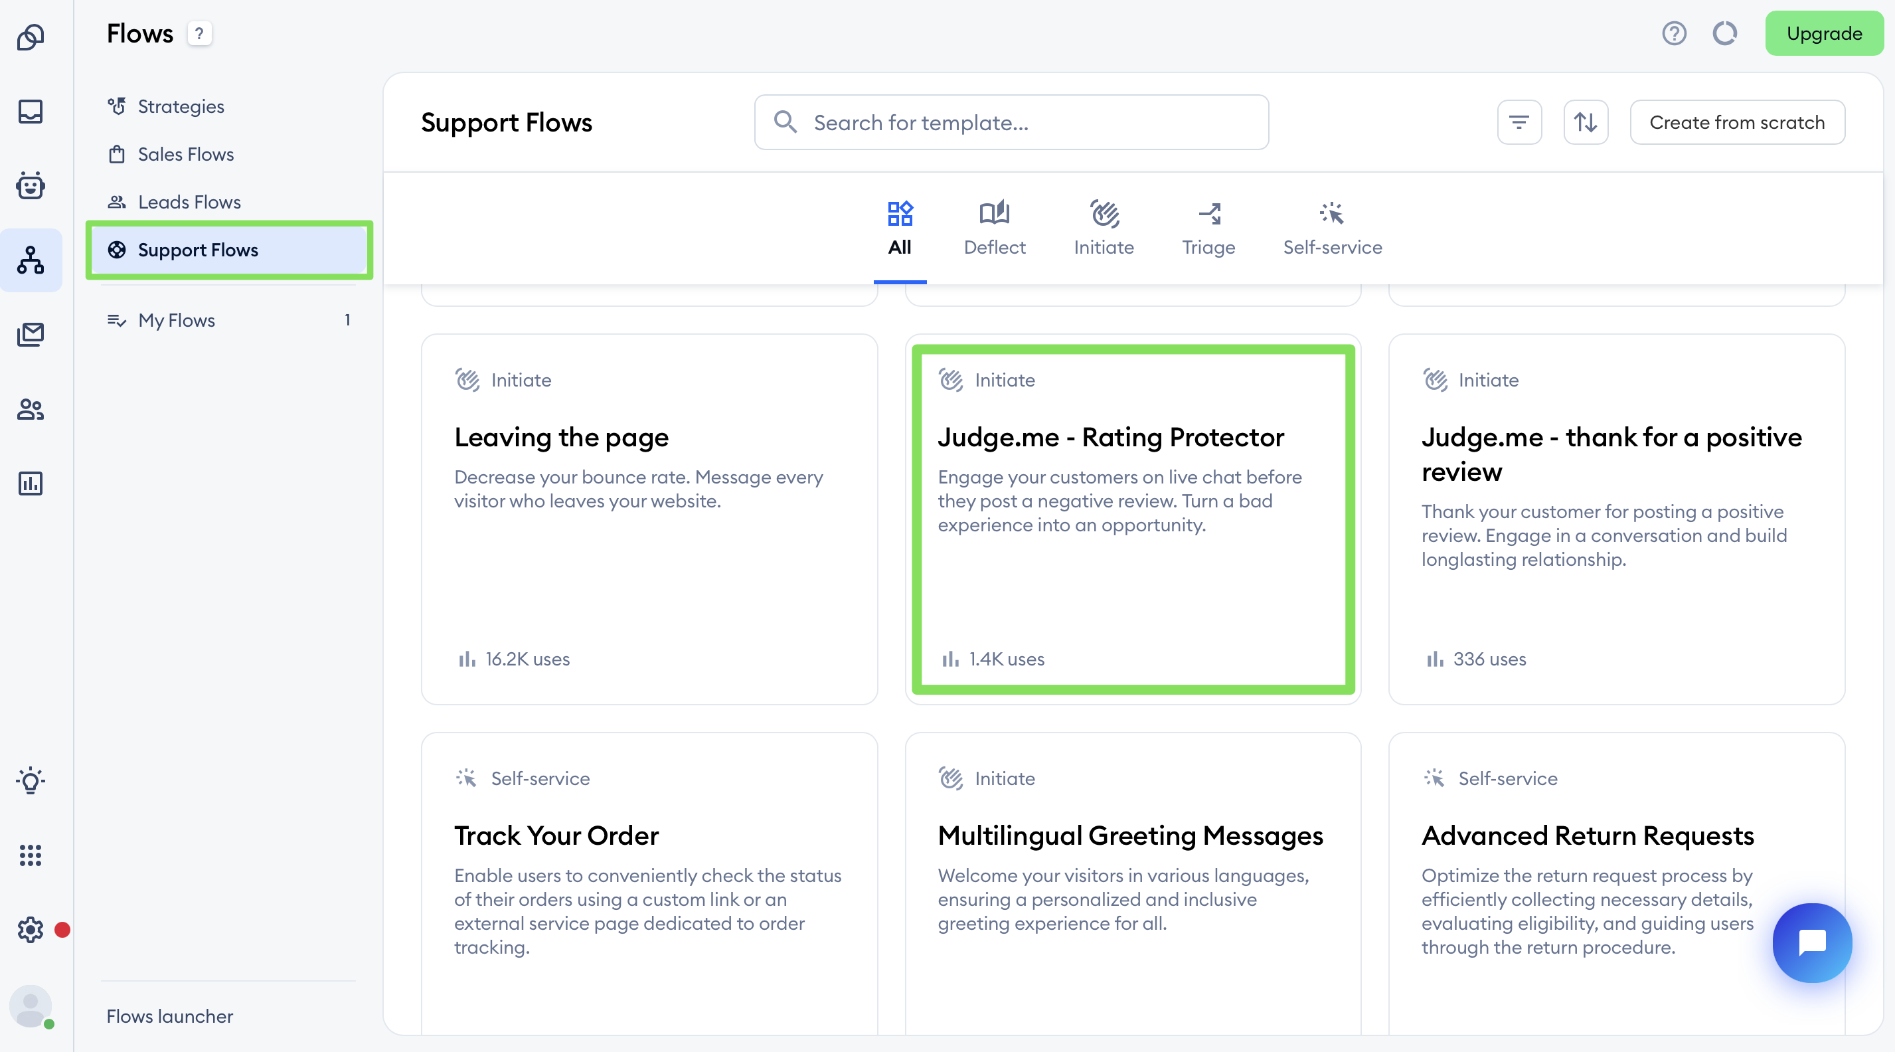Viewport: 1895px width, 1052px height.
Task: Open the Tidio dashboard logo icon
Action: tap(30, 37)
